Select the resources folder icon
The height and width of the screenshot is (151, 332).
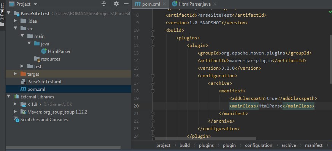(x=37, y=59)
